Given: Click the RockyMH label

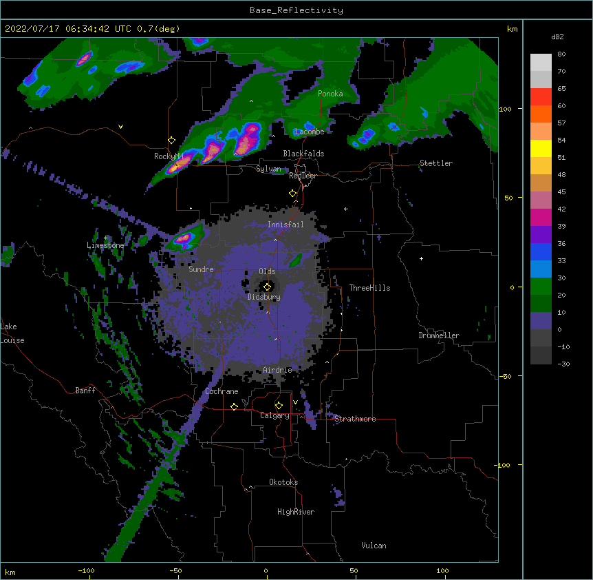Looking at the screenshot, I should click(169, 156).
